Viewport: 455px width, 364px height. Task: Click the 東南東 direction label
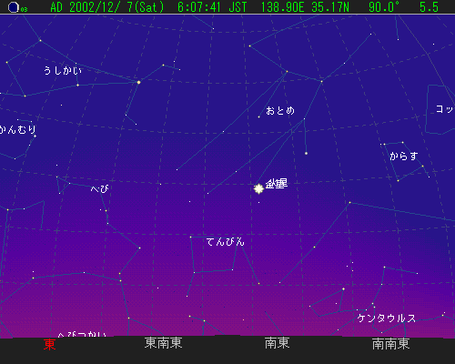tap(164, 343)
